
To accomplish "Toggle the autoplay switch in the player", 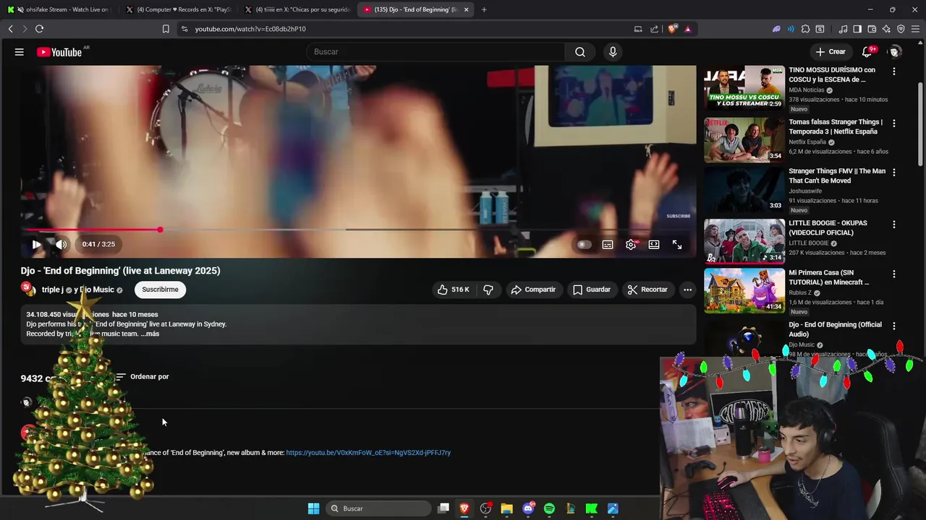I will click(x=584, y=245).
